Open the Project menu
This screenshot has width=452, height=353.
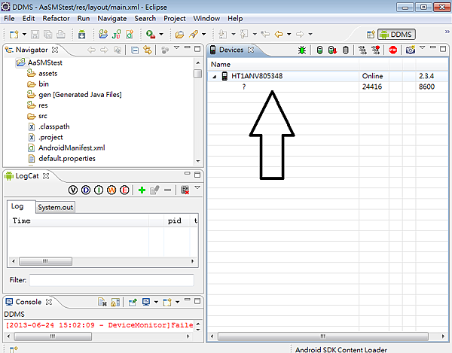tap(175, 18)
